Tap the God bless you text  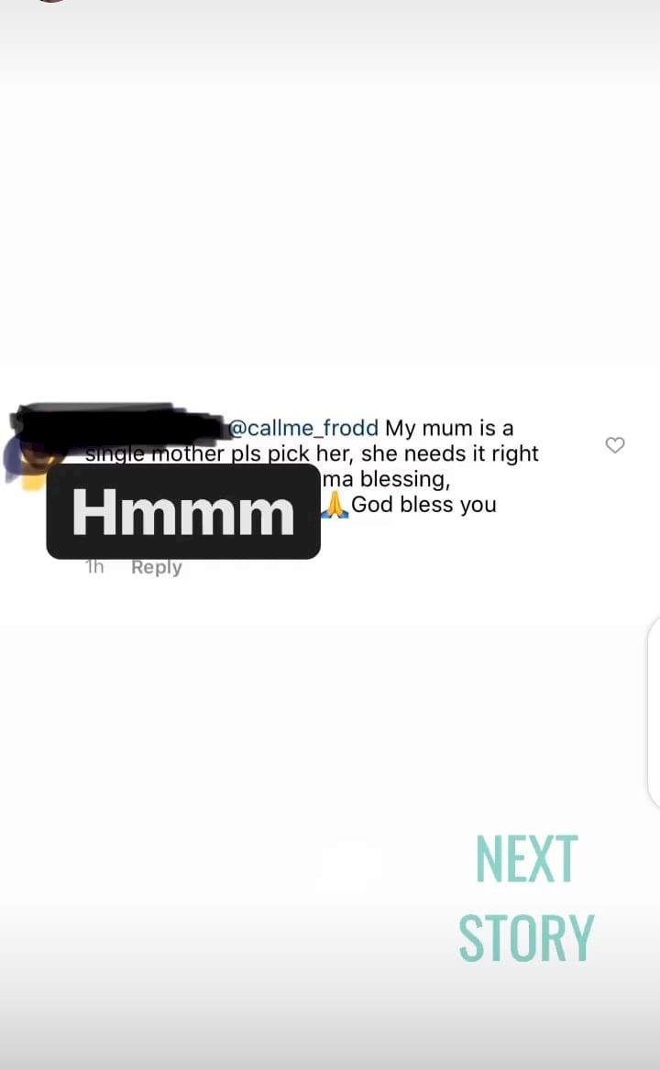[x=423, y=505]
